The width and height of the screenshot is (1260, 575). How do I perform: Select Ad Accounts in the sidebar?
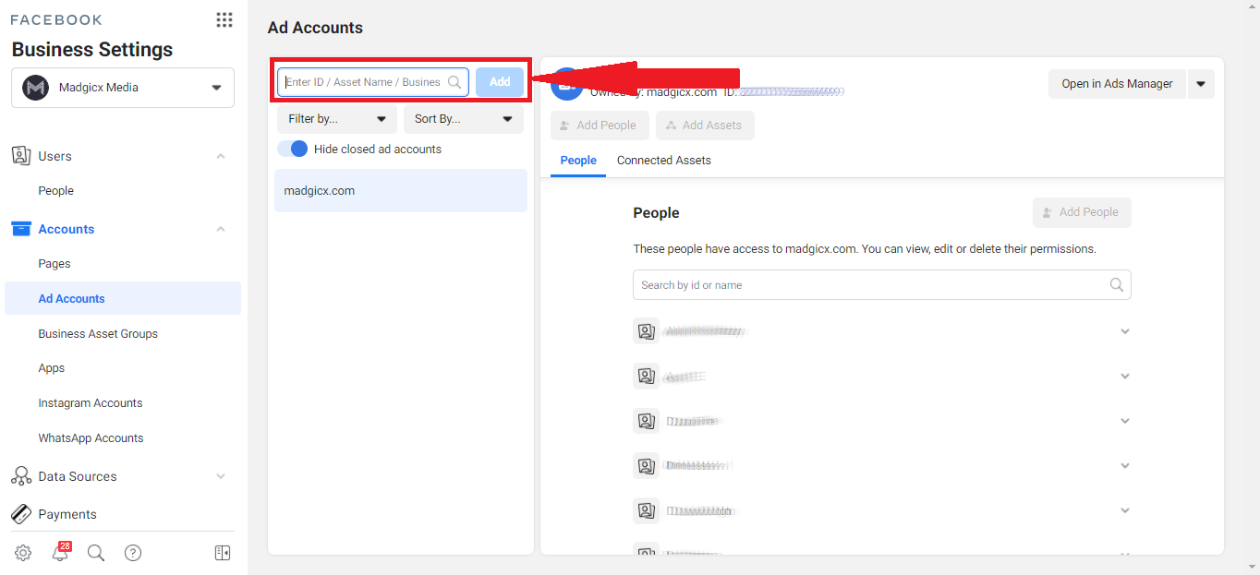[123, 298]
